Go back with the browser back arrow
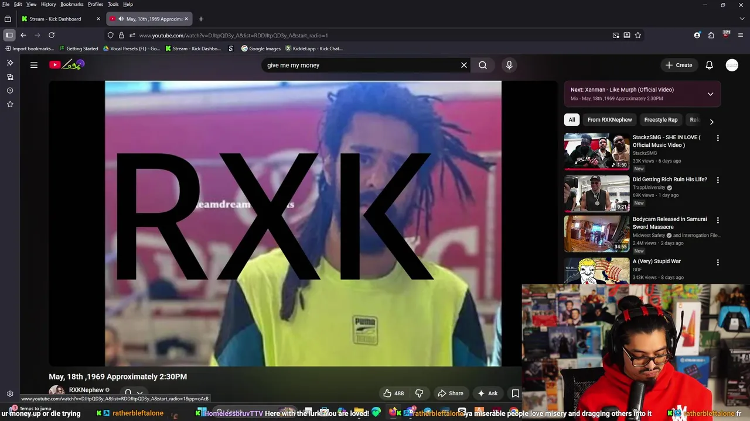The image size is (750, 421). pyautogui.click(x=23, y=35)
